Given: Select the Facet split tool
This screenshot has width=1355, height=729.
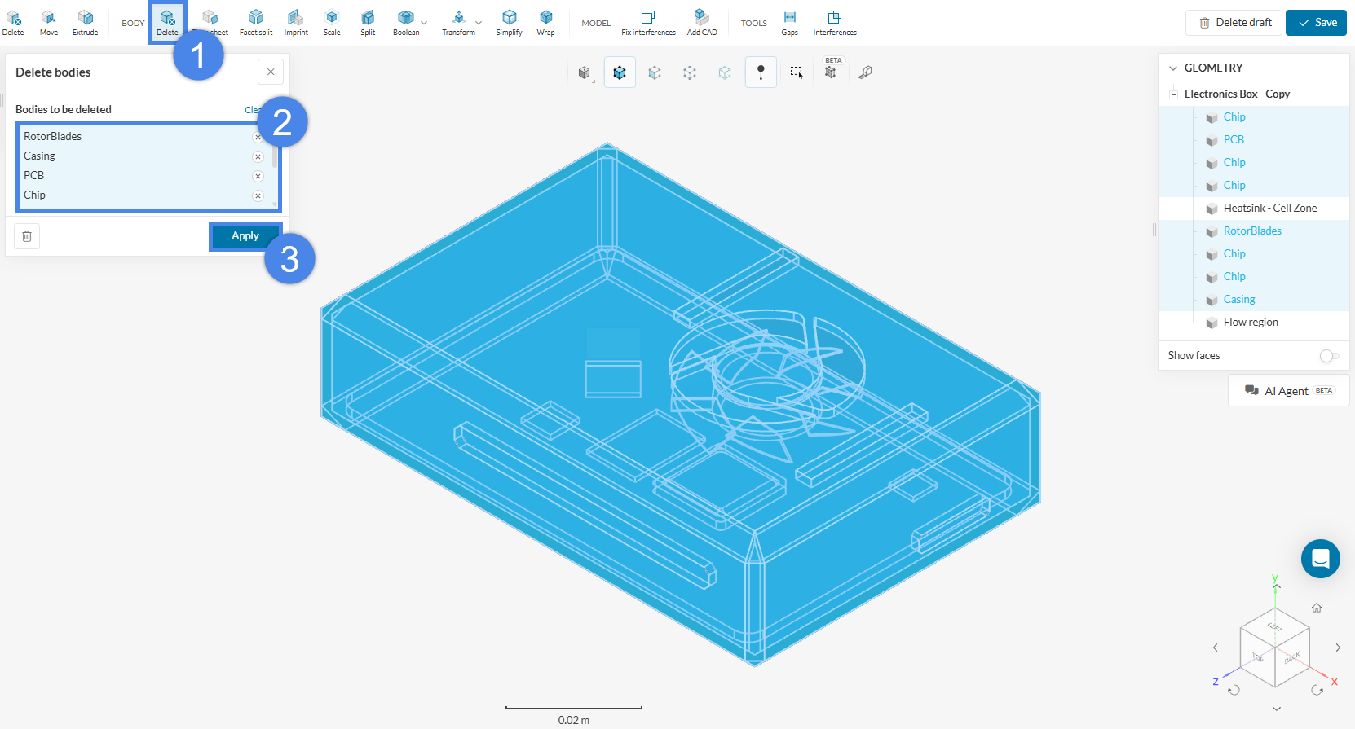Looking at the screenshot, I should 255,22.
